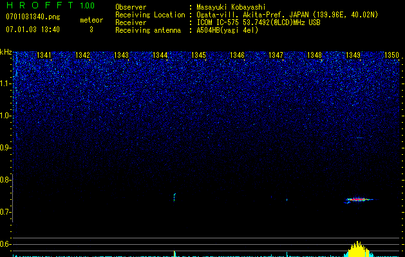
Task: Click the HROFFT 1.0.0 title text
Action: click(51, 5)
